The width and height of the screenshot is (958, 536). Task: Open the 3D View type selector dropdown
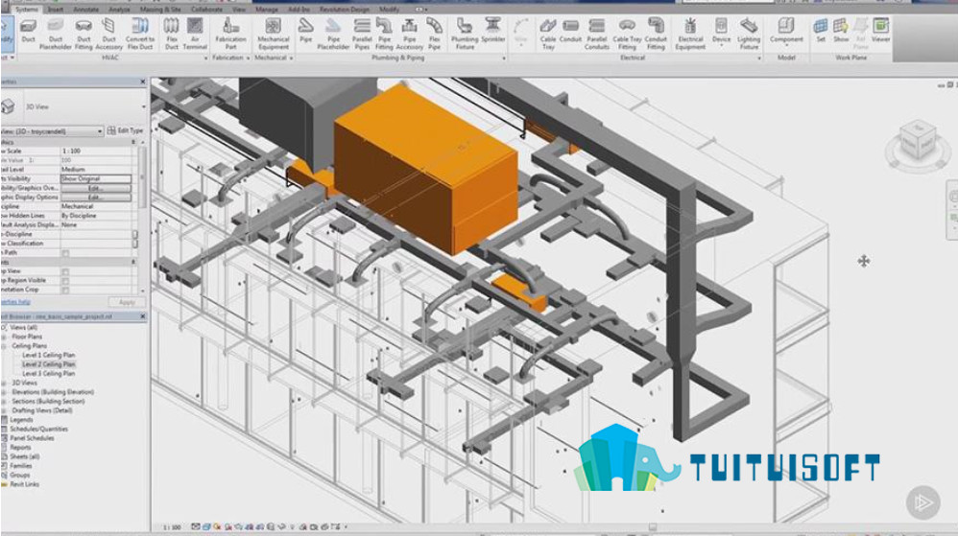click(x=144, y=106)
